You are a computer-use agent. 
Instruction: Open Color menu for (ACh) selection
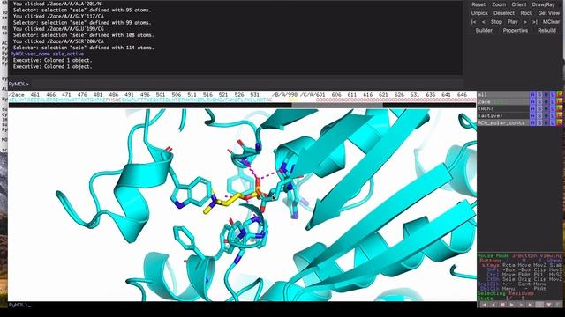pos(559,109)
